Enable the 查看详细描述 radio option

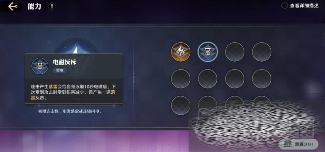point(284,6)
